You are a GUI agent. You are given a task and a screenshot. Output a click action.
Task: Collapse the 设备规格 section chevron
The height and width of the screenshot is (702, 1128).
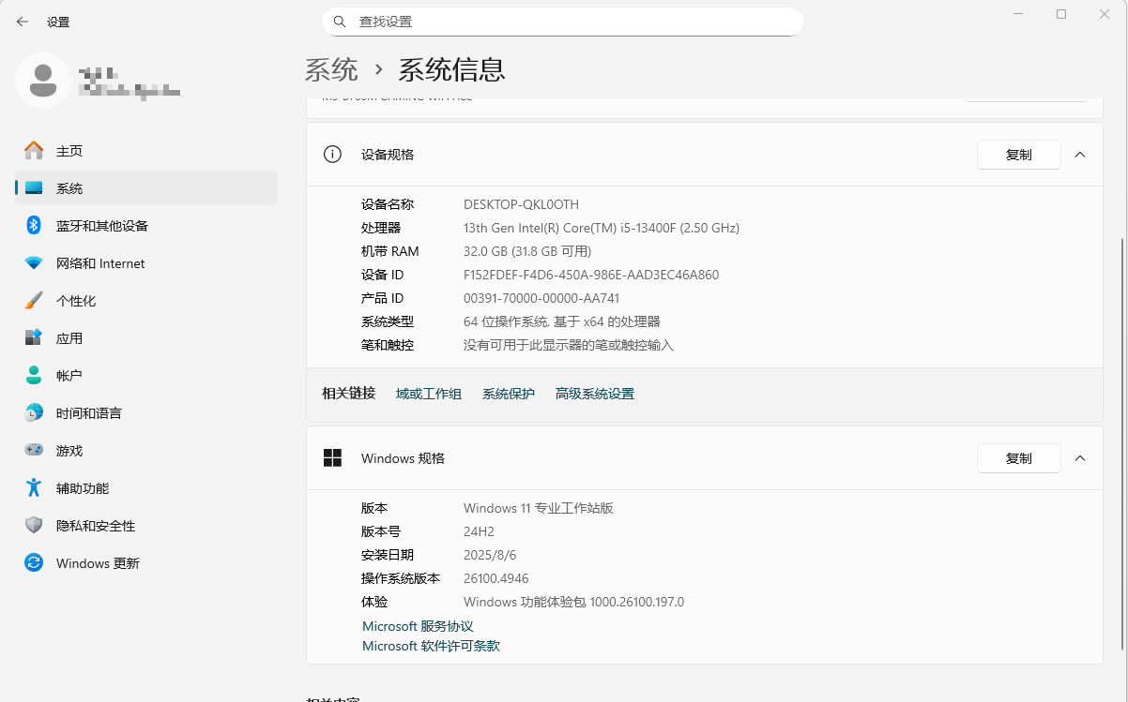tap(1080, 155)
